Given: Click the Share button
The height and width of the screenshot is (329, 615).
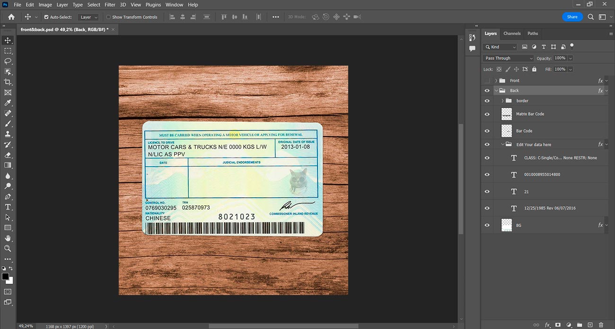Looking at the screenshot, I should pyautogui.click(x=572, y=17).
